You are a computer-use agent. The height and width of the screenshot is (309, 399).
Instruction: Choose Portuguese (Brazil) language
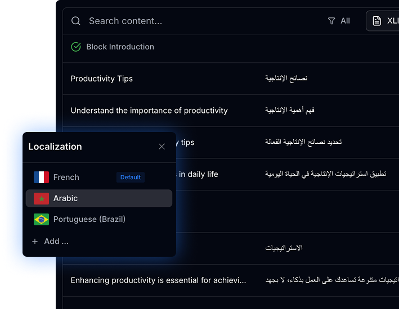tap(89, 220)
